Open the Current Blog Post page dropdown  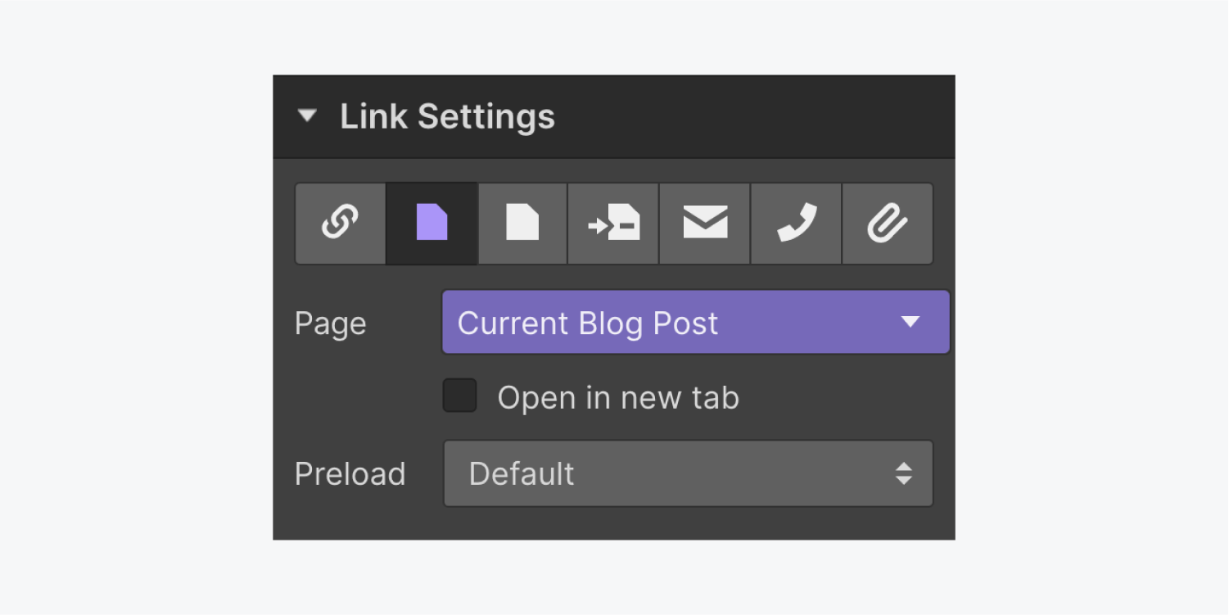point(696,322)
